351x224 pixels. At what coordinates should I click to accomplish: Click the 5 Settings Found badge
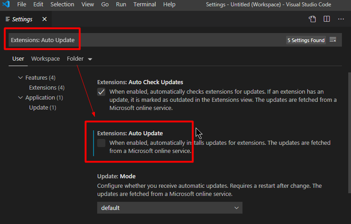click(x=306, y=40)
